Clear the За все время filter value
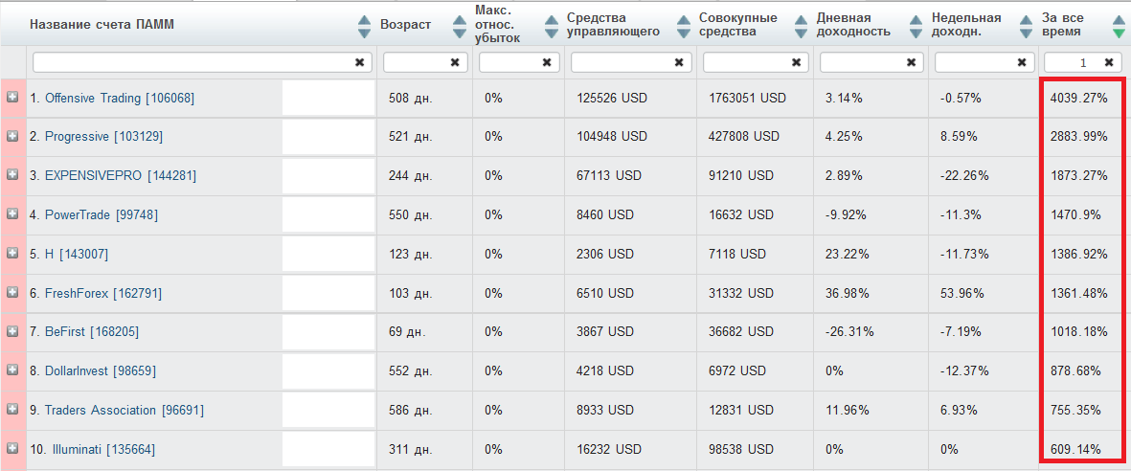The width and height of the screenshot is (1131, 471). [x=1109, y=63]
